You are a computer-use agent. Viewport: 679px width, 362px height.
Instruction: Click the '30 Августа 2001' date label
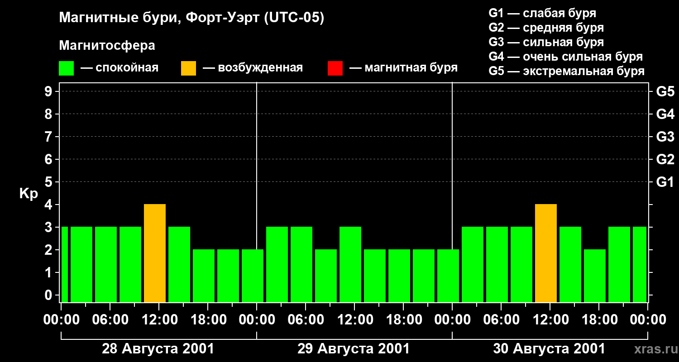point(549,349)
